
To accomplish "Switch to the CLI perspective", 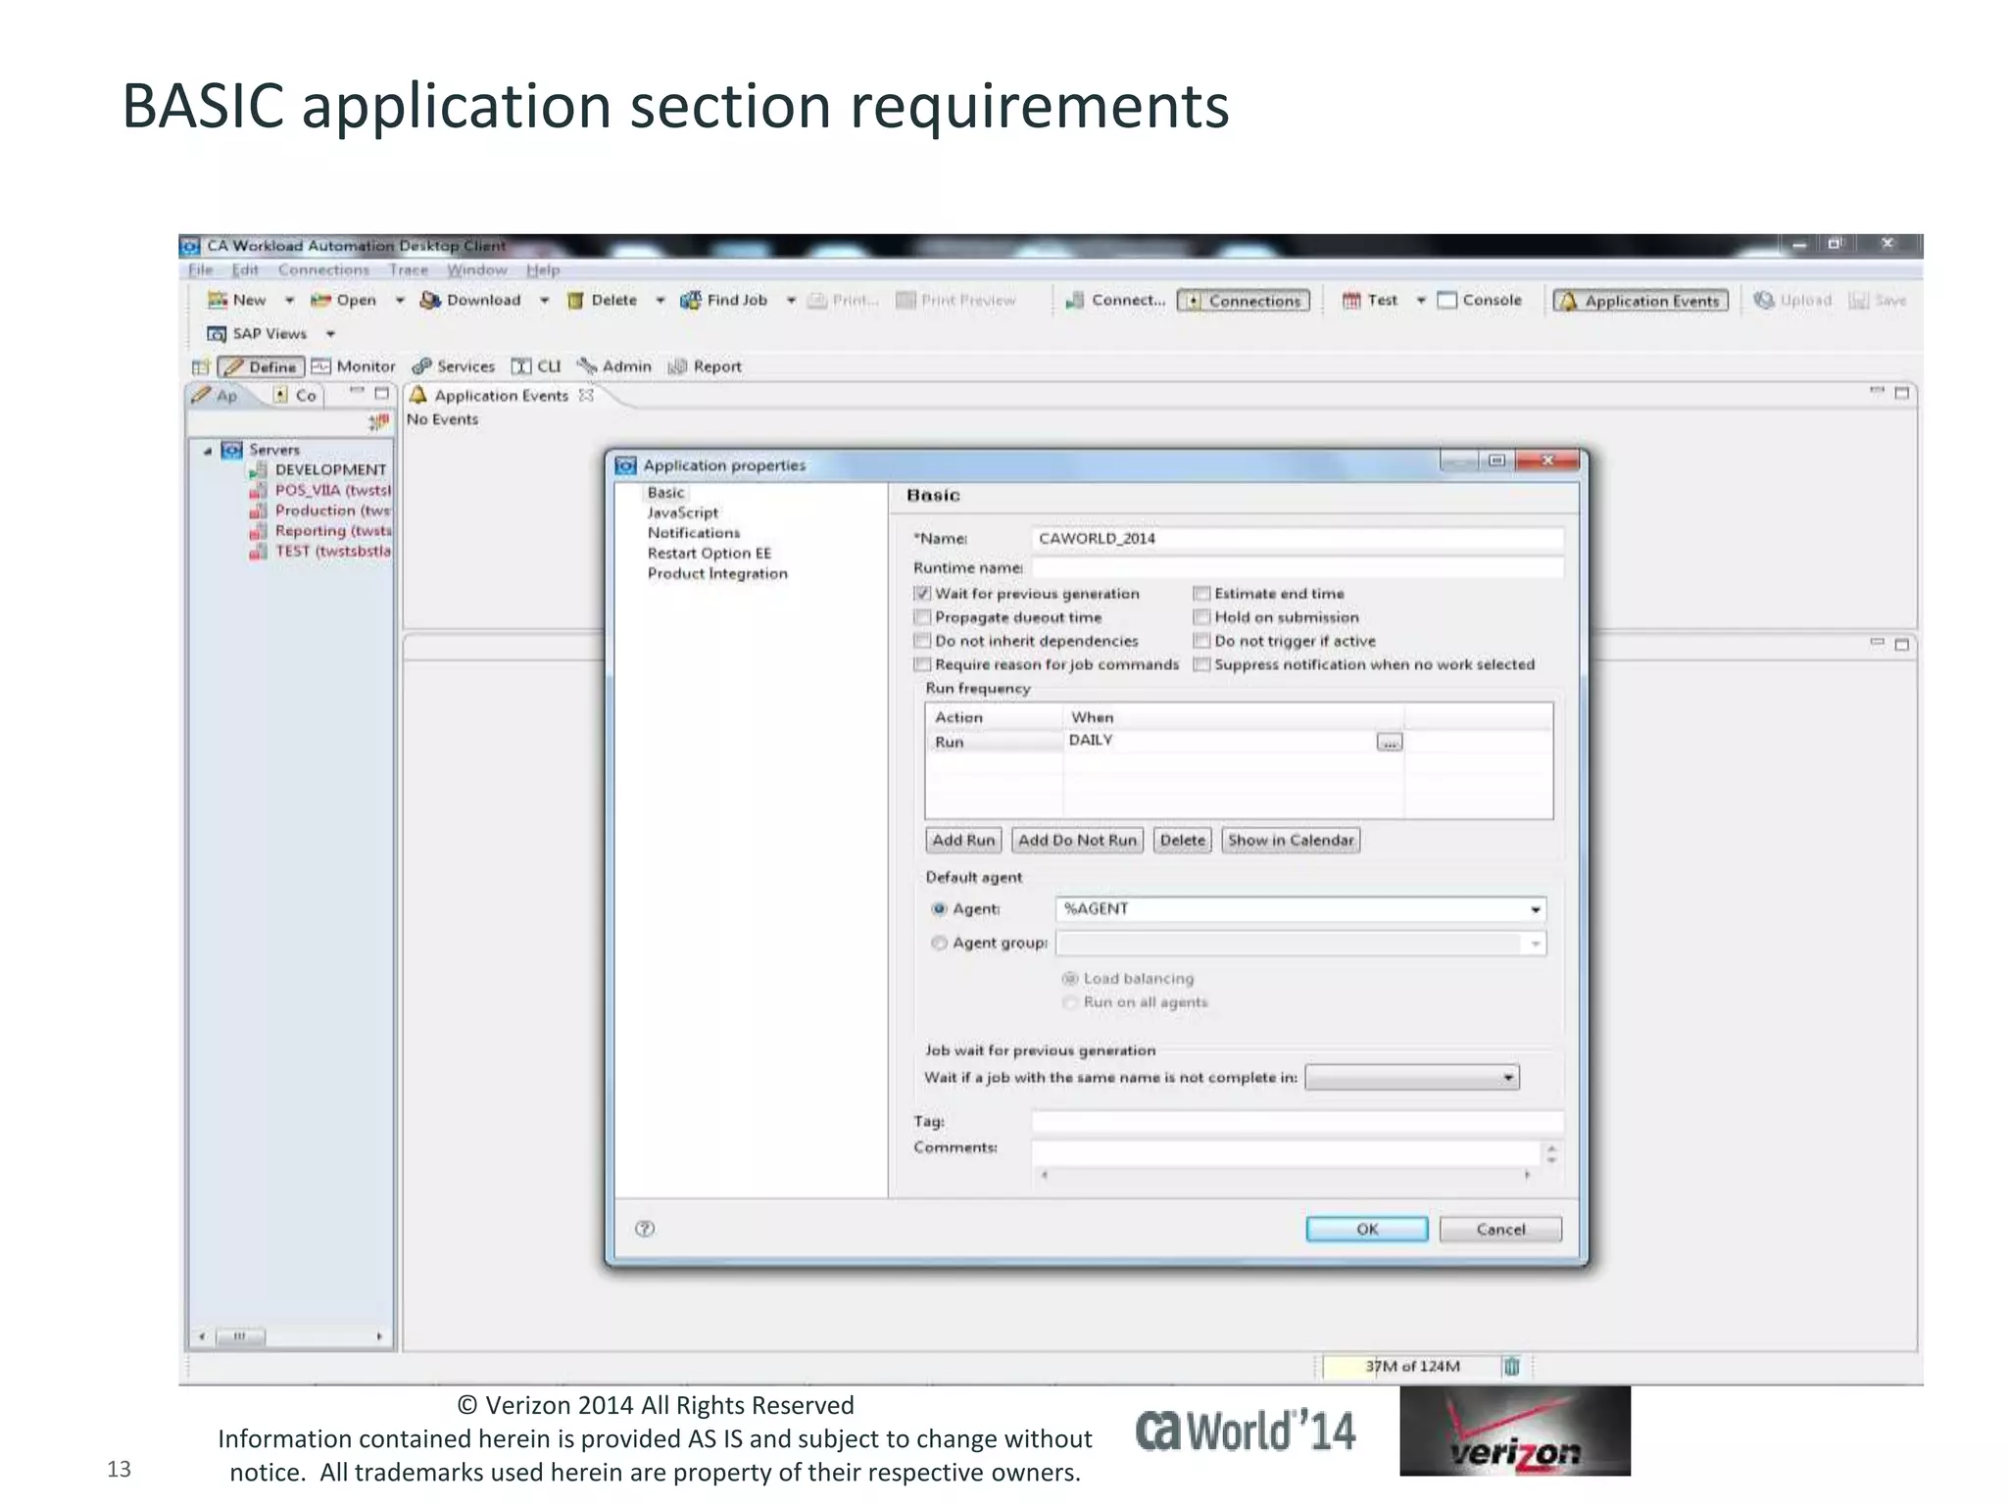I will point(537,366).
